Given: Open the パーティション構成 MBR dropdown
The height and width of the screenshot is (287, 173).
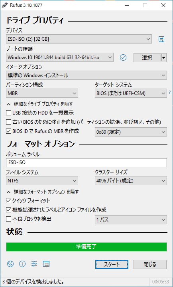Looking at the screenshot, I should 42,93.
